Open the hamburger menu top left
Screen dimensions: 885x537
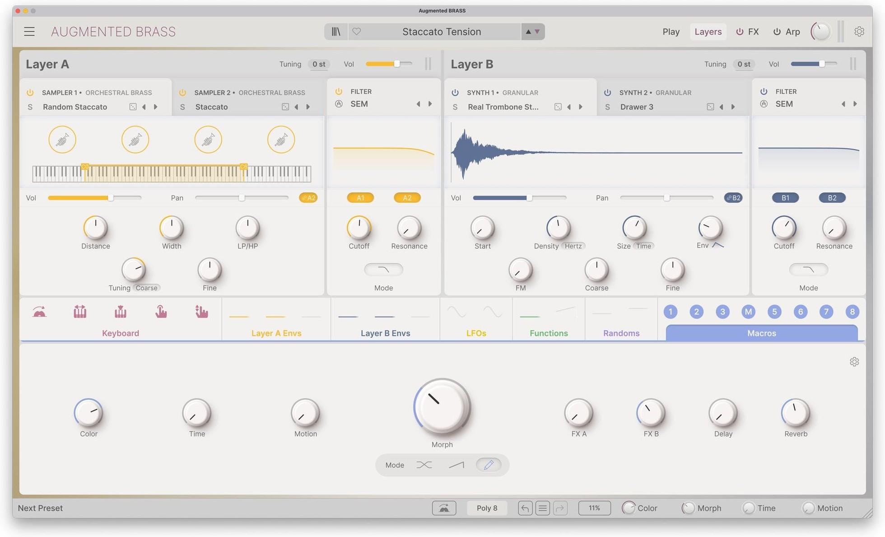[28, 31]
